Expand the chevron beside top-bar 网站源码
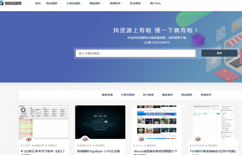This screenshot has height=155, width=242. pyautogui.click(x=60, y=3)
